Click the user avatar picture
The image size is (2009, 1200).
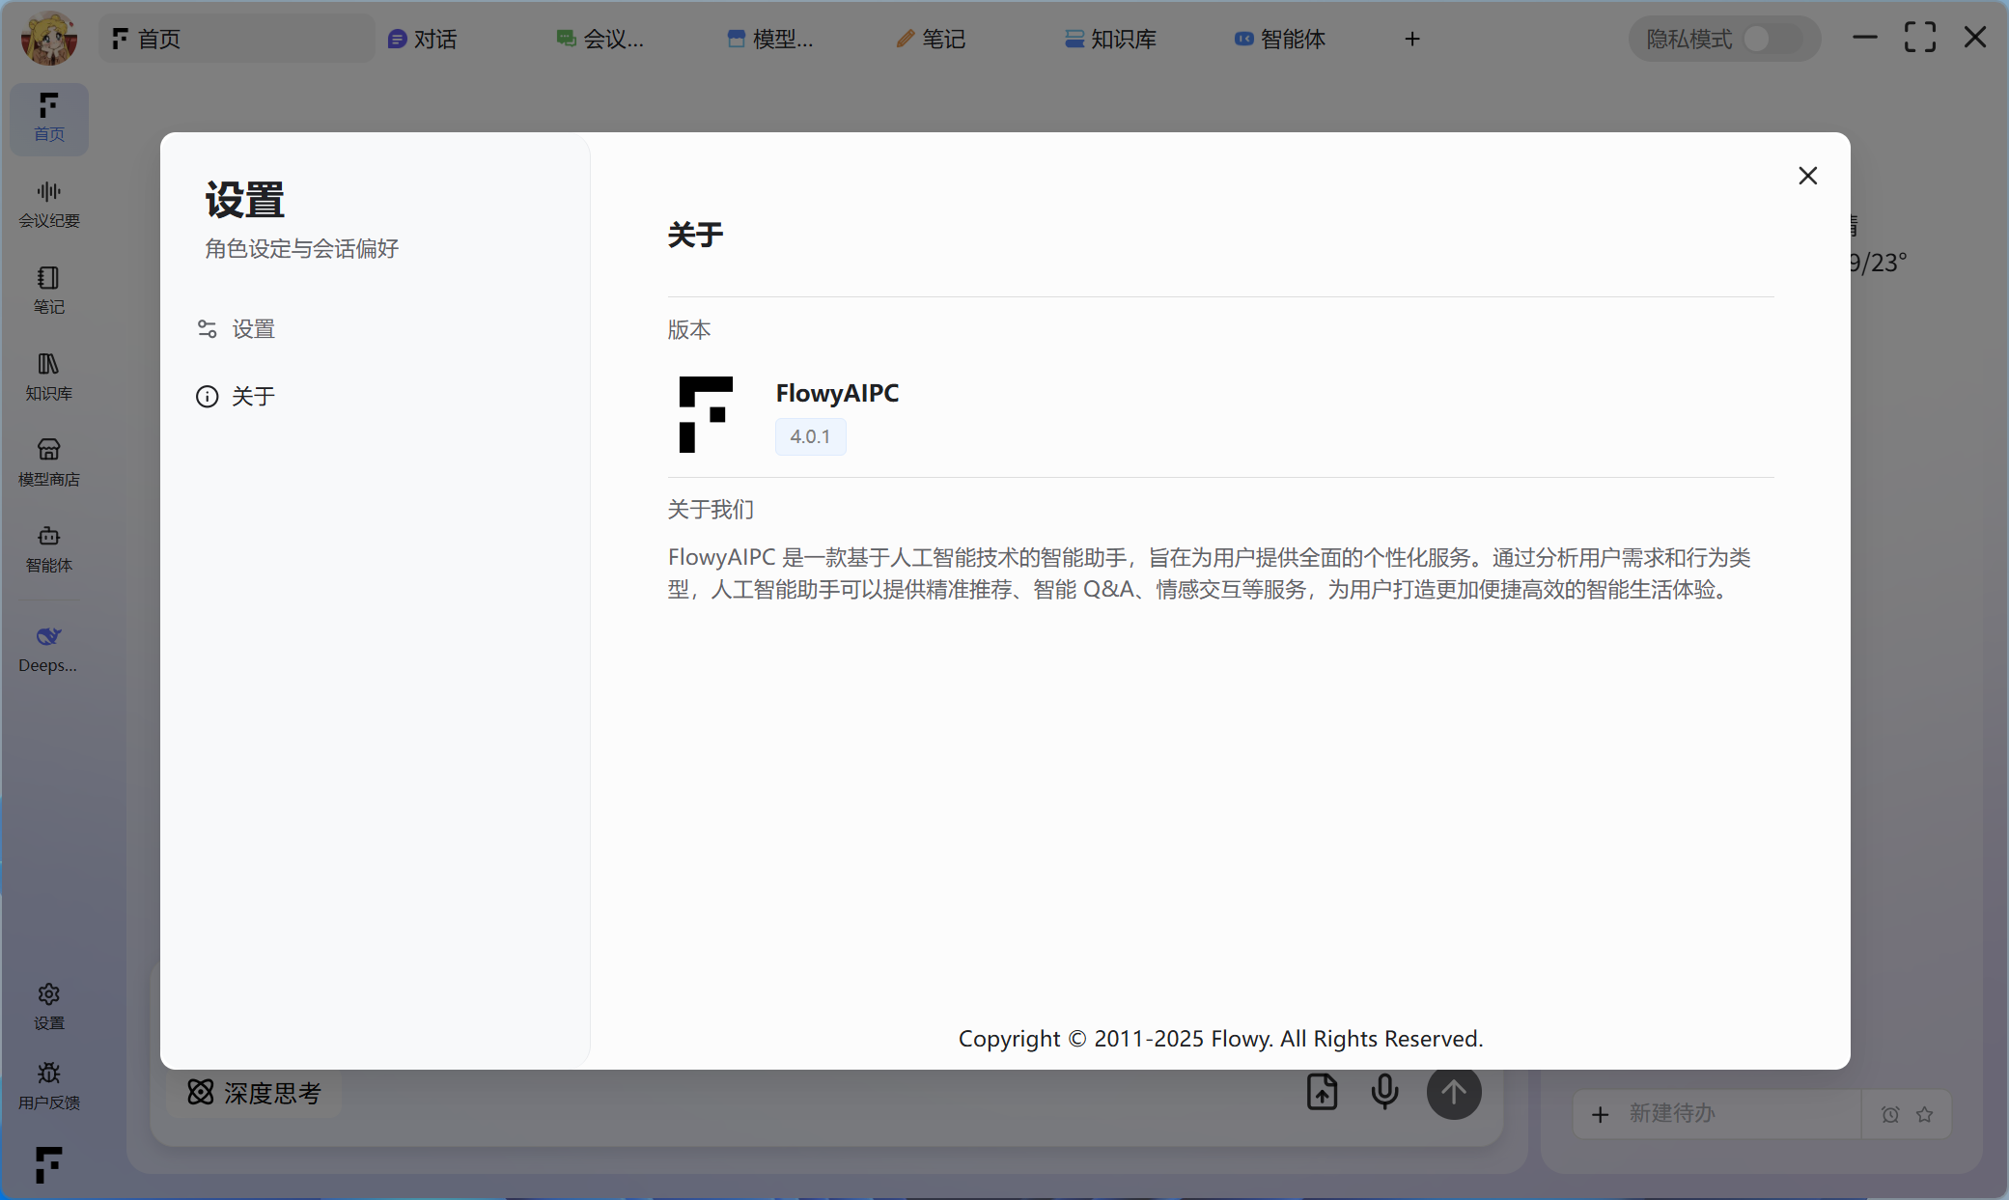click(x=48, y=39)
